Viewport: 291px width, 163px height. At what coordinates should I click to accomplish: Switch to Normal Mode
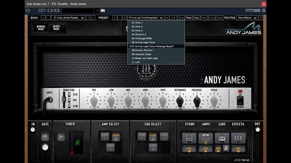click(x=41, y=28)
